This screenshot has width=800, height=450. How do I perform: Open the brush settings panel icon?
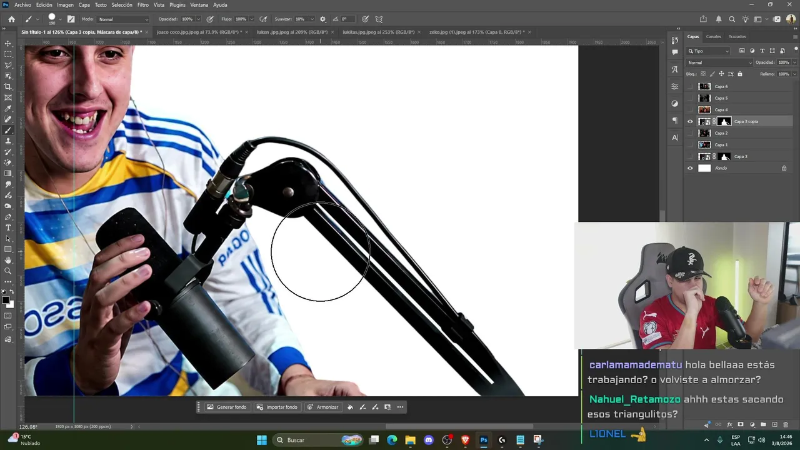pos(71,19)
